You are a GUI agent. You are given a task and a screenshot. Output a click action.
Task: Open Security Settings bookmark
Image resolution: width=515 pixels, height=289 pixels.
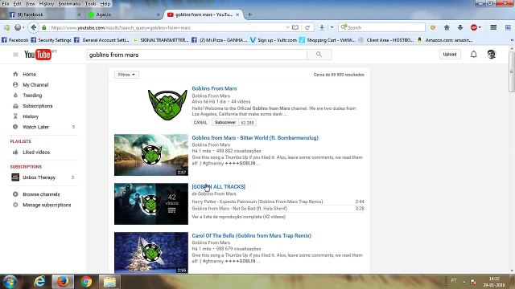click(x=51, y=40)
